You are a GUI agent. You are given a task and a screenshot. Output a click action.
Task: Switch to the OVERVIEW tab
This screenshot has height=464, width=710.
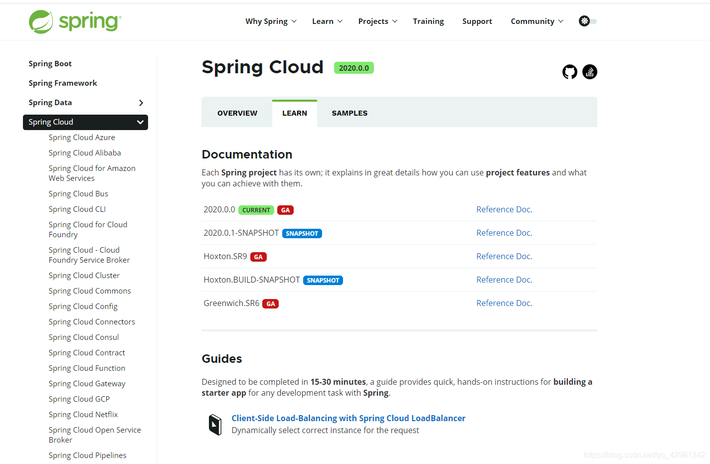[x=237, y=113]
